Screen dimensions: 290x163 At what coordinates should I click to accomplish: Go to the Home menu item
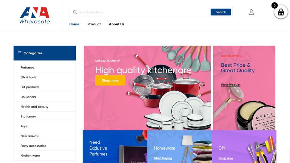point(74,24)
